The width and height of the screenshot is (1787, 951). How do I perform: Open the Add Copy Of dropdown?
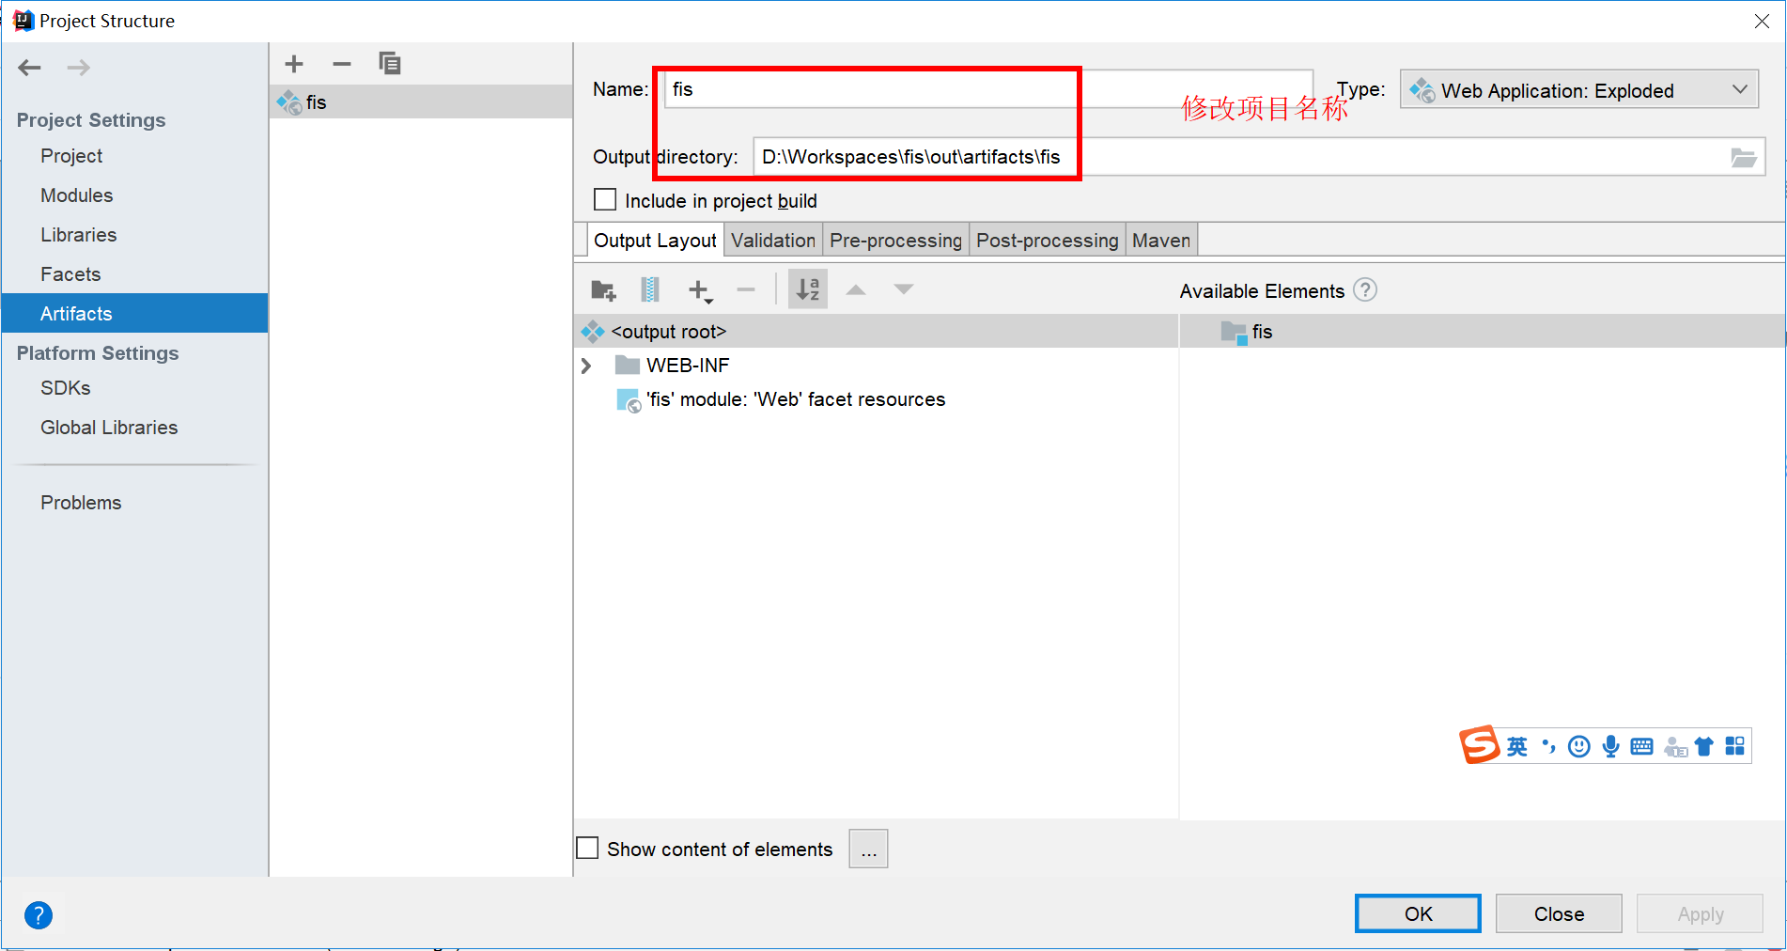pyautogui.click(x=699, y=290)
